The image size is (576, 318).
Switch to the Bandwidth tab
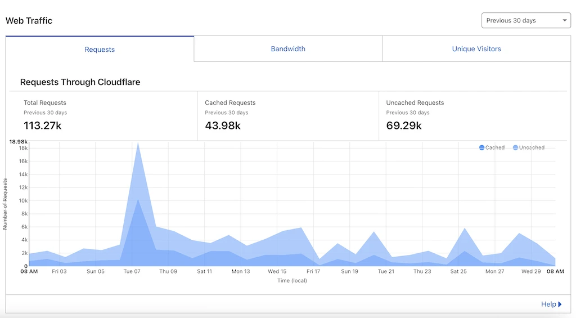(288, 49)
